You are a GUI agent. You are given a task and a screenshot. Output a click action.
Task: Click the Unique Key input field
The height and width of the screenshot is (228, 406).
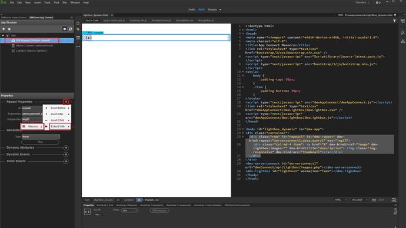[32, 119]
